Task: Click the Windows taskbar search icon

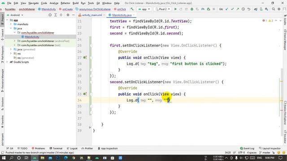Action: tap(11, 158)
